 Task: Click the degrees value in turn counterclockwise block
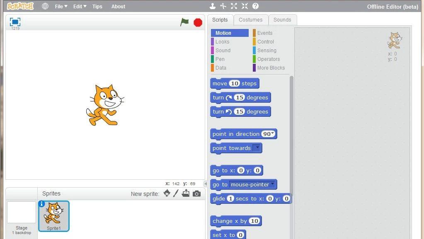[239, 111]
